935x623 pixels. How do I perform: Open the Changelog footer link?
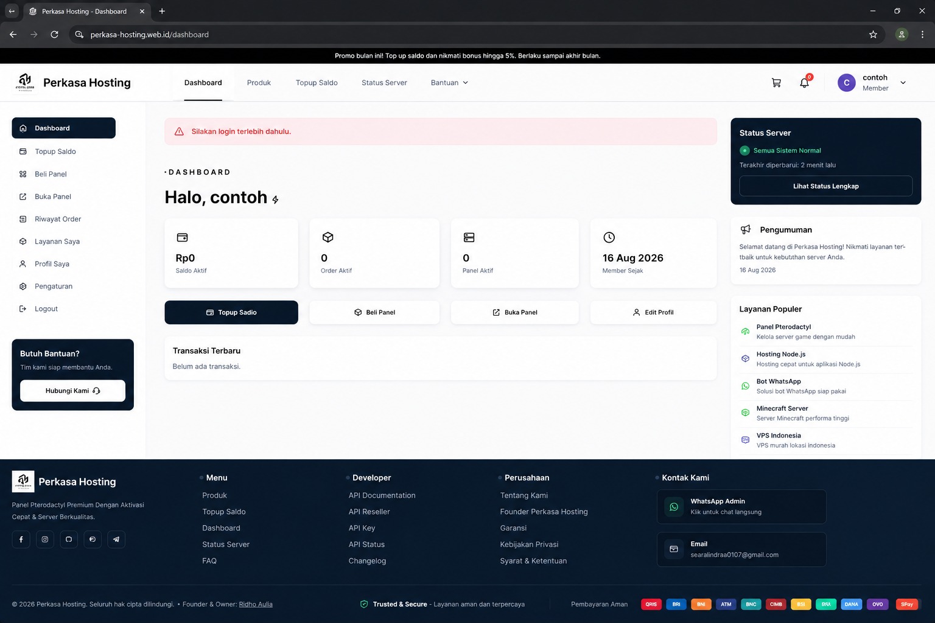pos(367,561)
